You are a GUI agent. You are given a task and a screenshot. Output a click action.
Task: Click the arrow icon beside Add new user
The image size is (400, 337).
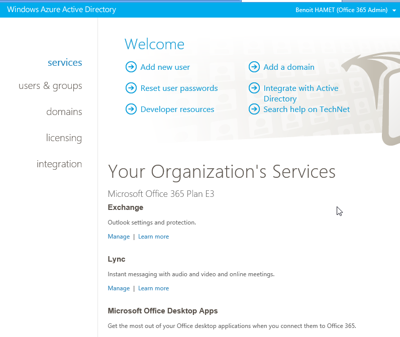[x=131, y=67]
